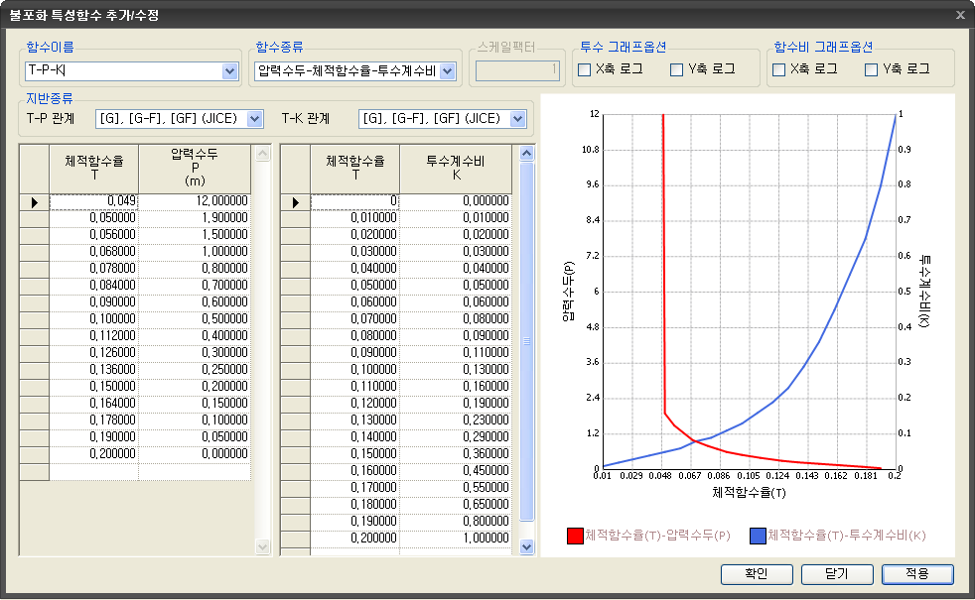Click the 적용 button
Screen dimensions: 975x600
(916, 574)
